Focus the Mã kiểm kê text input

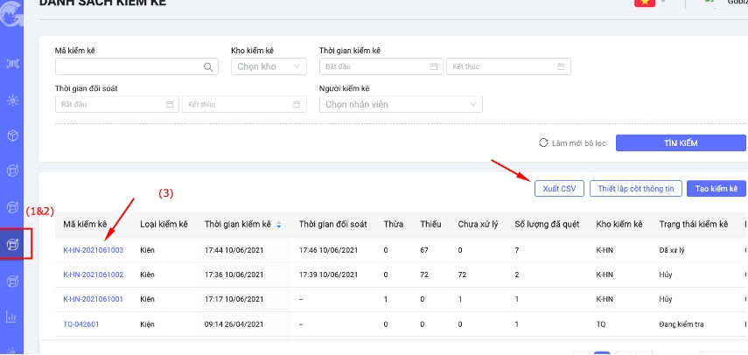click(129, 66)
